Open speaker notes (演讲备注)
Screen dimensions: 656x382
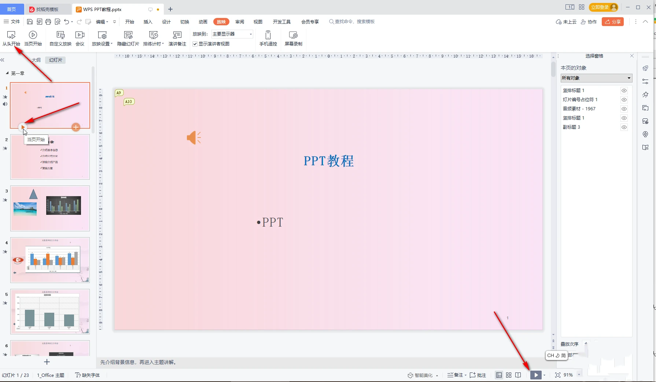[177, 38]
